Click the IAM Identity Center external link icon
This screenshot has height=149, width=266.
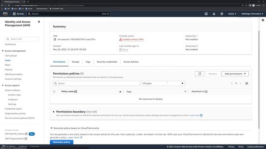point(26,134)
